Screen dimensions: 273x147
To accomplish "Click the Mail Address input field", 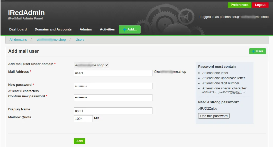I will (x=113, y=73).
